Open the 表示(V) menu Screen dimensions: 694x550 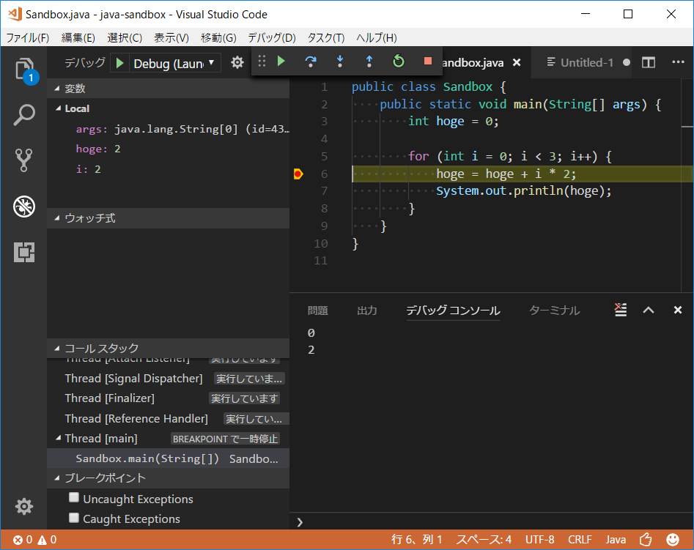tap(171, 37)
